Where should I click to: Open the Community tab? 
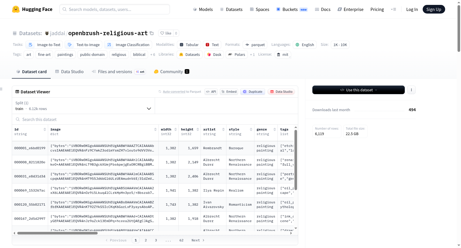(x=172, y=72)
